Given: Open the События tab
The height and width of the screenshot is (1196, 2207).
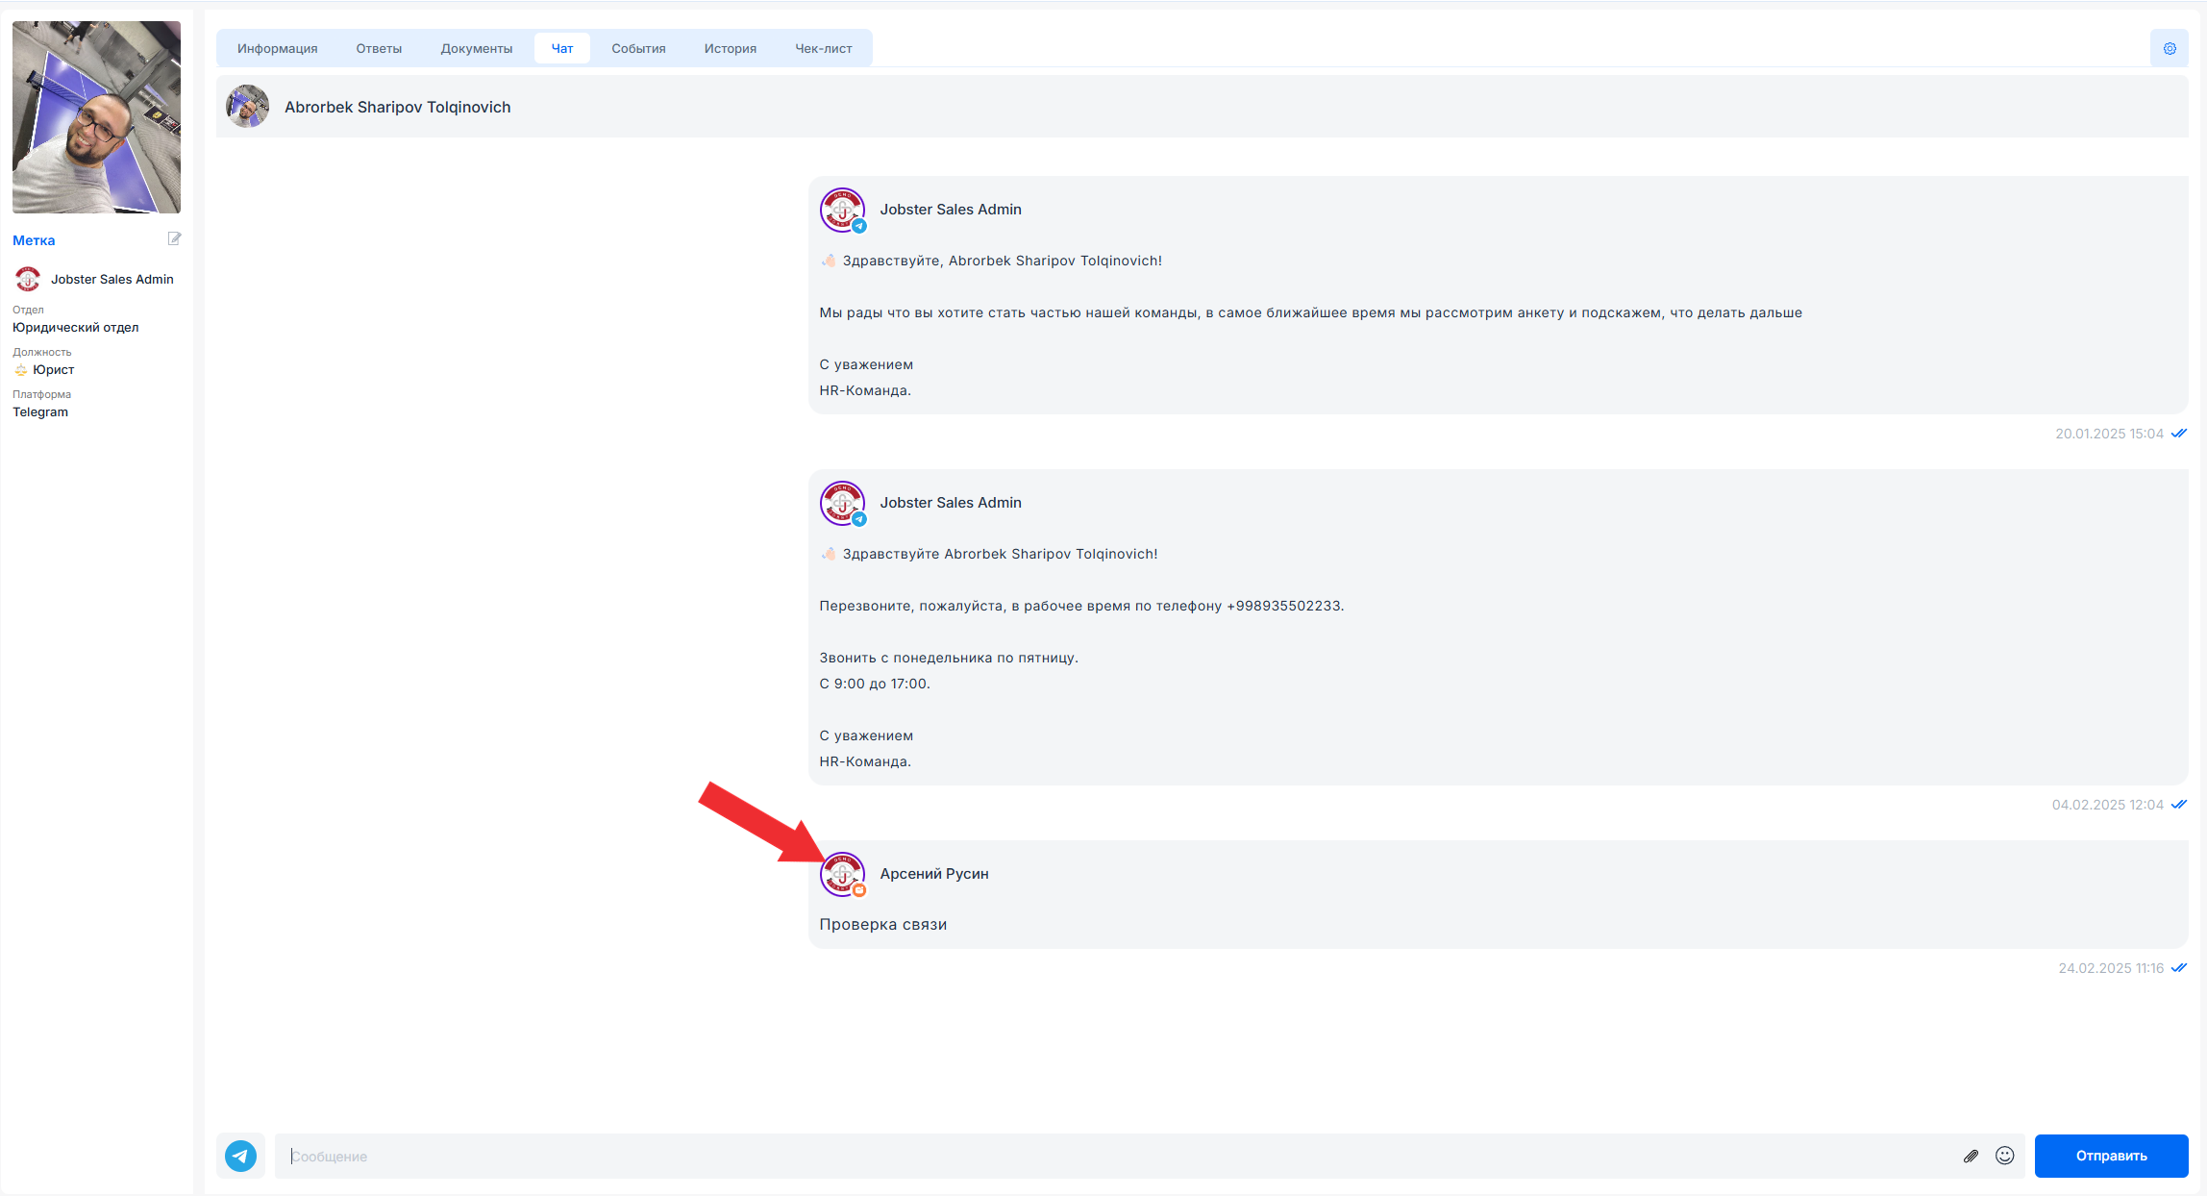Looking at the screenshot, I should [638, 49].
